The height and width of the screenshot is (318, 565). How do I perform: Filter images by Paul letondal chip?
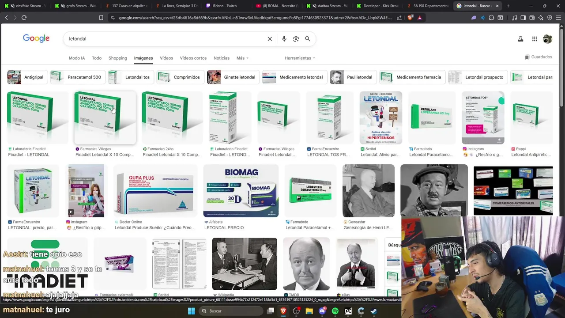(x=353, y=77)
